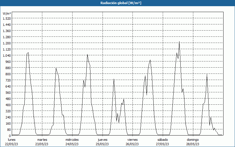This screenshot has height=147, width=235.
Task: Select the W/m² axis unit label
Action: 7,14
